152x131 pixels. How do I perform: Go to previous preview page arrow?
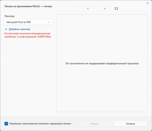pos(88,9)
